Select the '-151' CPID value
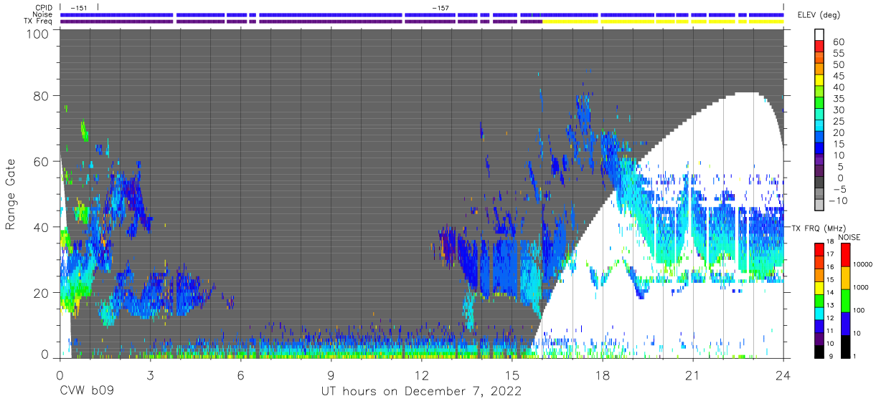The image size is (881, 406). point(78,8)
